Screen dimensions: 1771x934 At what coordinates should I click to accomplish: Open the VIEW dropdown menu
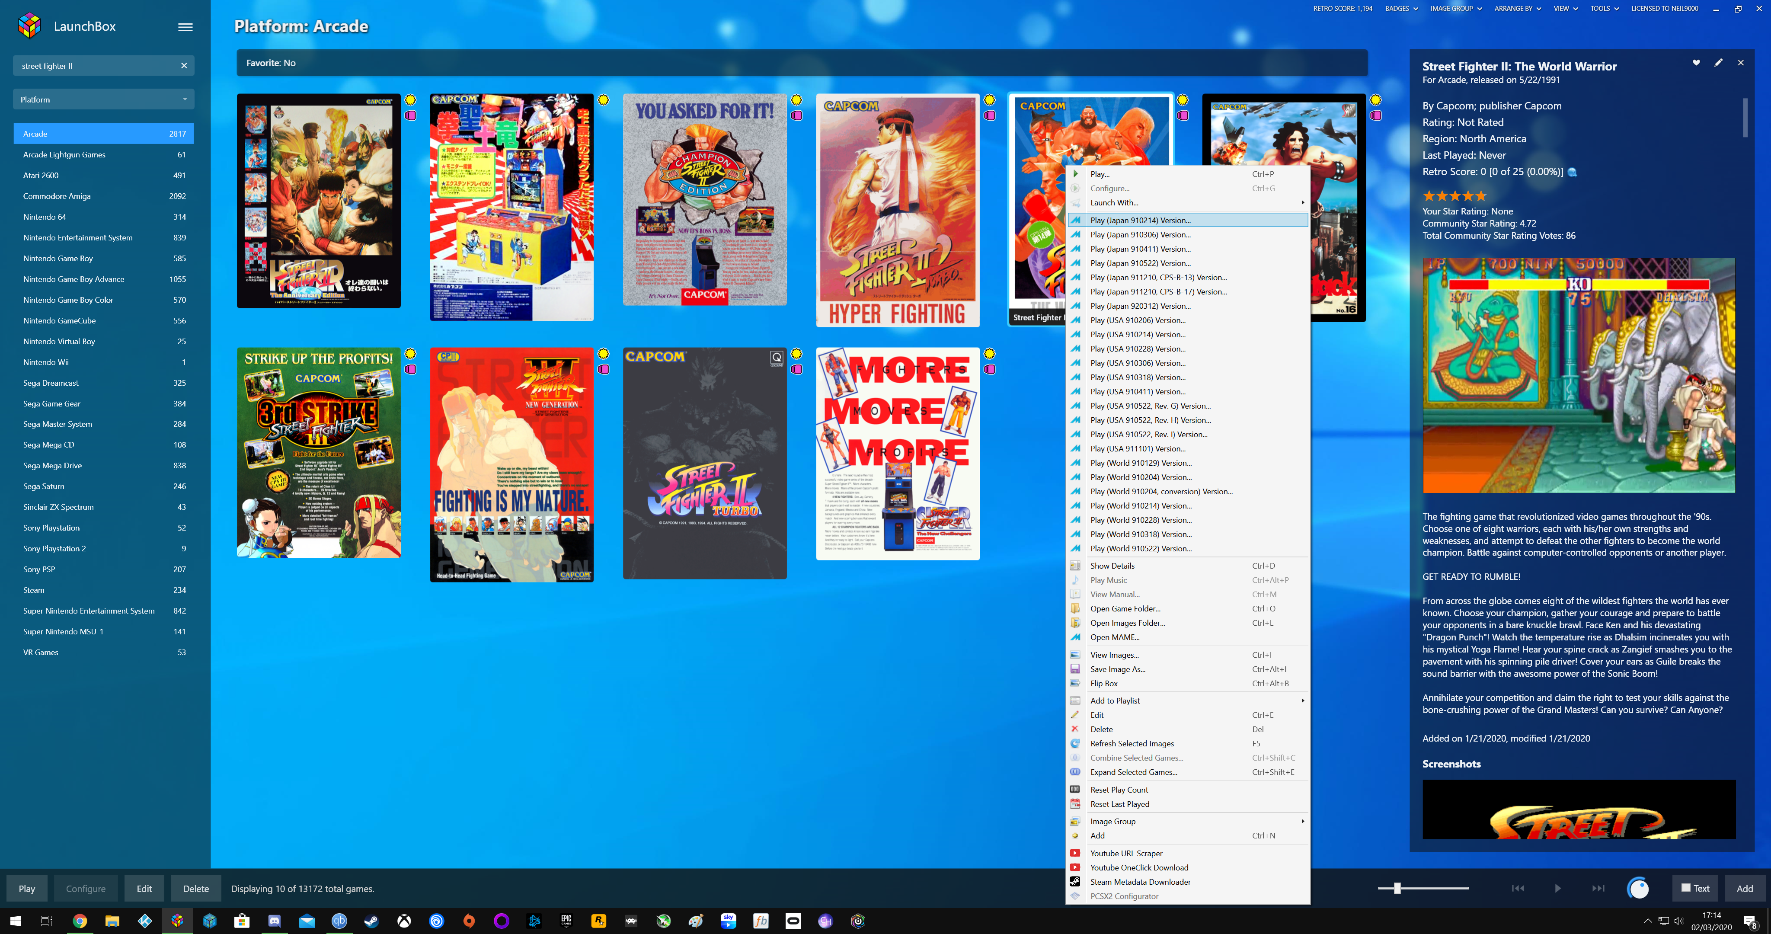tap(1566, 8)
